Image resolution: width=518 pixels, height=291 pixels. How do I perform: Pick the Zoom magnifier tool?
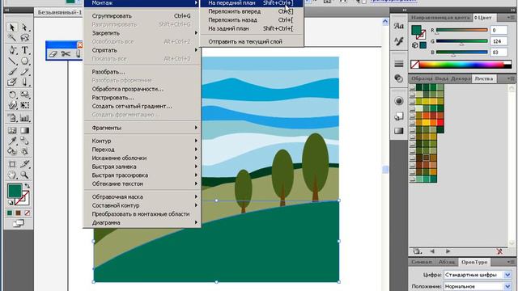click(24, 175)
